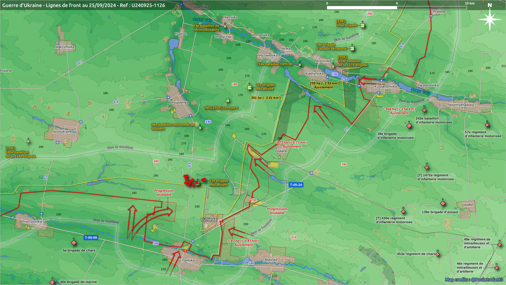Image resolution: width=506 pixels, height=285 pixels.
Task: Click the north compass star icon
Action: click(489, 19)
